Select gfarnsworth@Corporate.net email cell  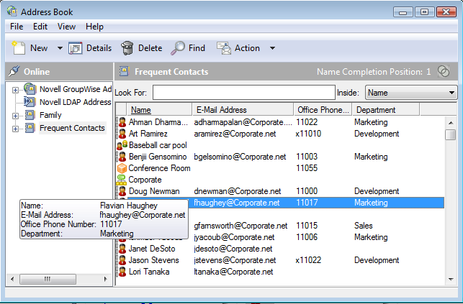tap(241, 226)
